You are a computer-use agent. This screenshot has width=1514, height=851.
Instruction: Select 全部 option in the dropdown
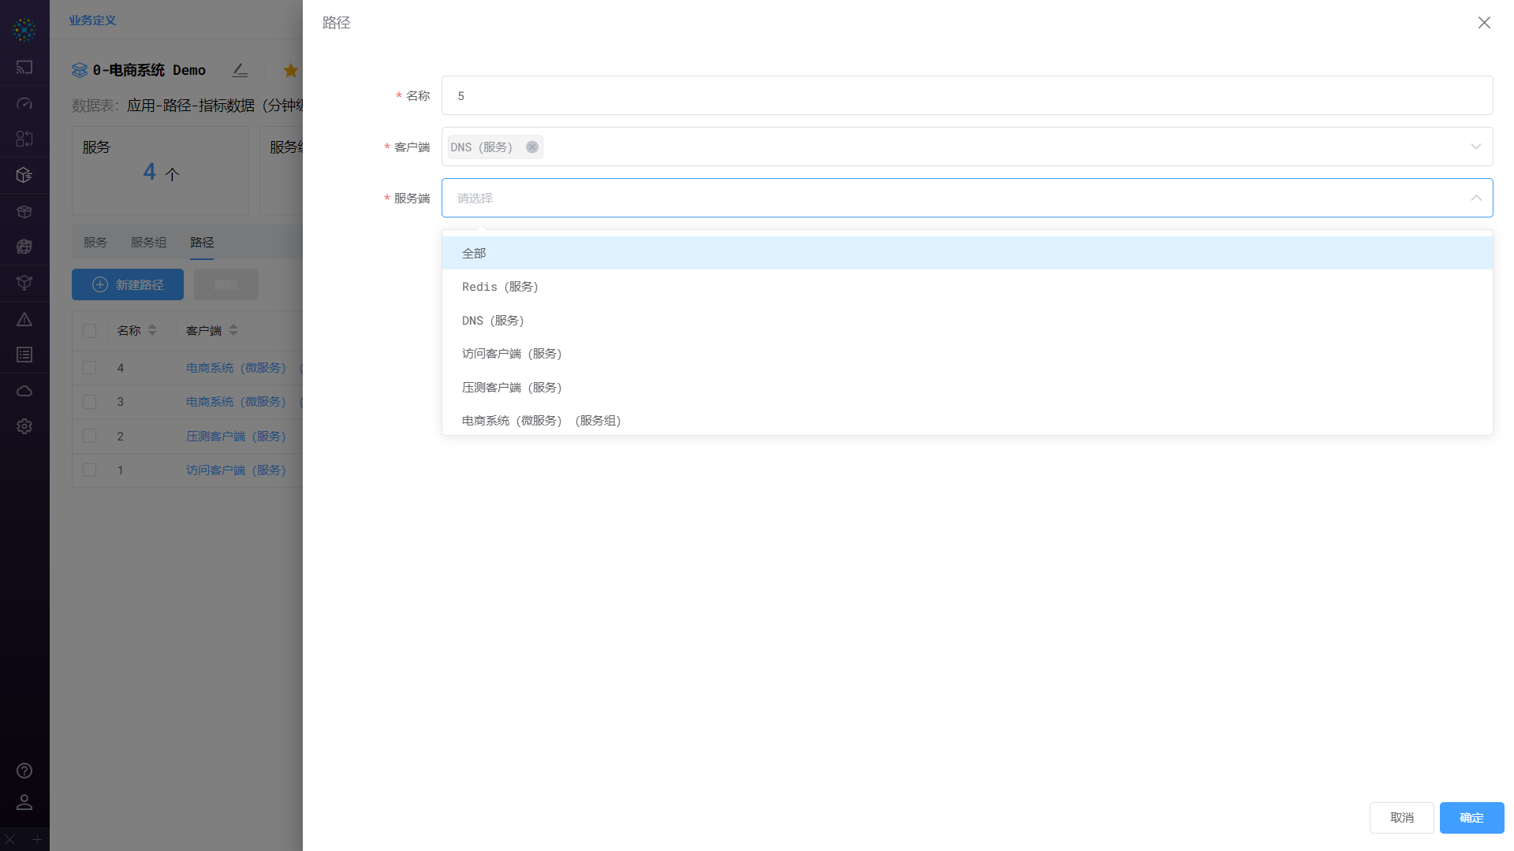coord(474,253)
